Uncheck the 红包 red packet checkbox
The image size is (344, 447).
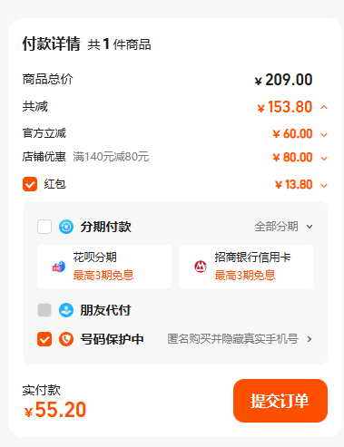click(x=30, y=184)
